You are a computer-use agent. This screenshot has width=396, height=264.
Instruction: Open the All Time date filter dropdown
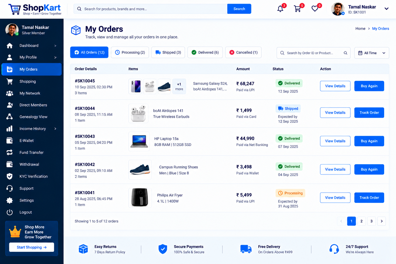(x=372, y=53)
